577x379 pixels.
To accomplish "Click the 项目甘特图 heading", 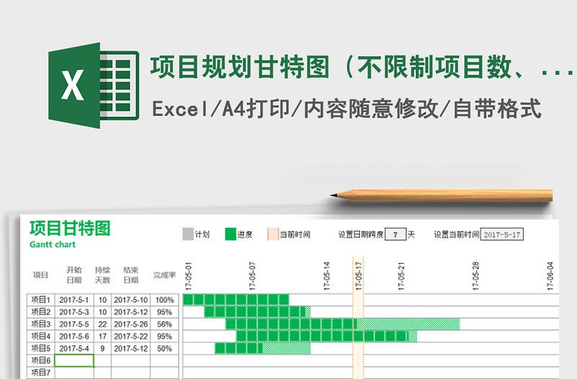I will (x=70, y=228).
